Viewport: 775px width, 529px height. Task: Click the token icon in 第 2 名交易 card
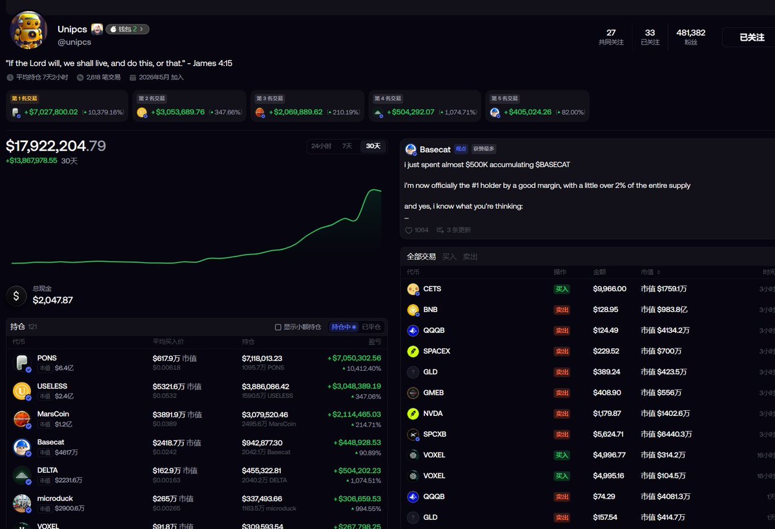pyautogui.click(x=142, y=112)
